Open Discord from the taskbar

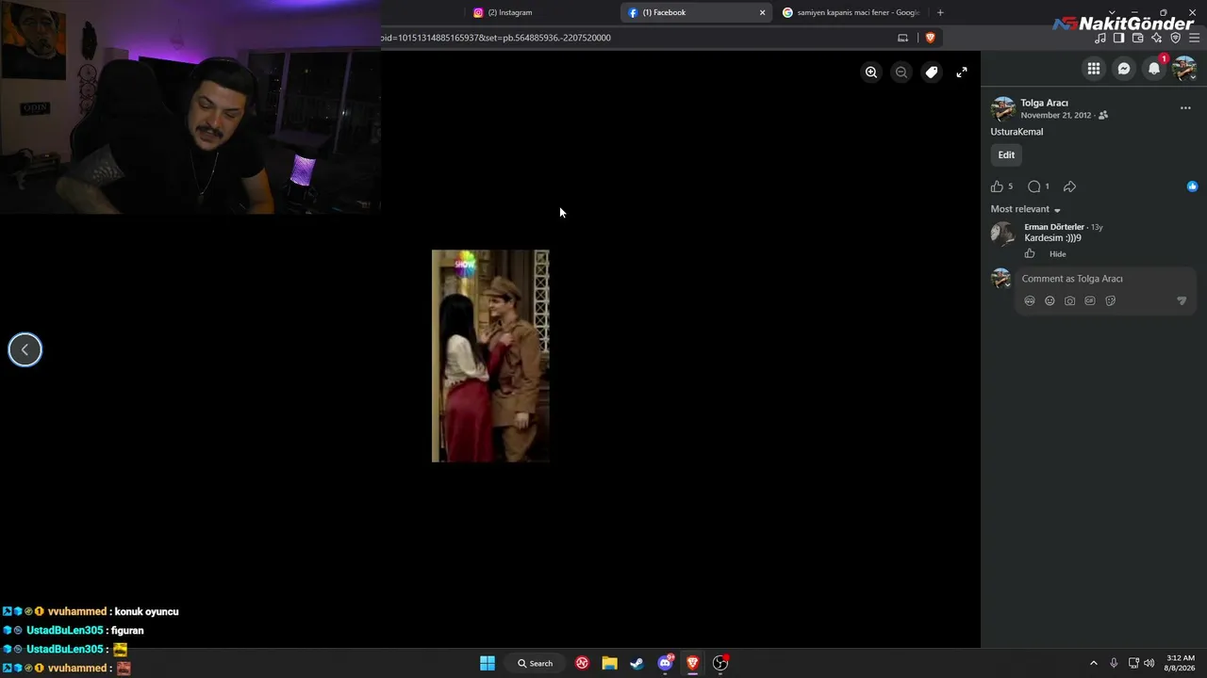click(x=666, y=663)
